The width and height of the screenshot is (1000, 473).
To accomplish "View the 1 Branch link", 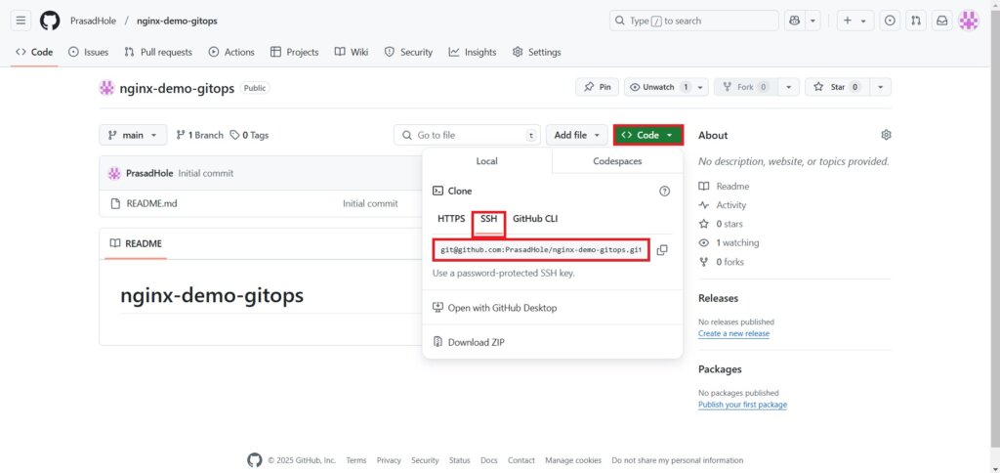I will coord(199,135).
